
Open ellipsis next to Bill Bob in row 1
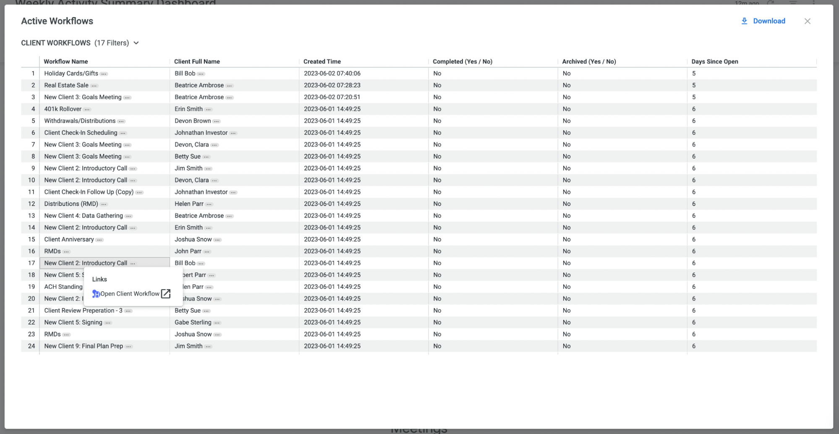click(201, 74)
